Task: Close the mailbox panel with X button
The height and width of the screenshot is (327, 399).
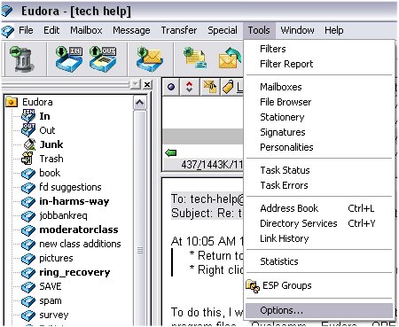Action: (x=147, y=85)
